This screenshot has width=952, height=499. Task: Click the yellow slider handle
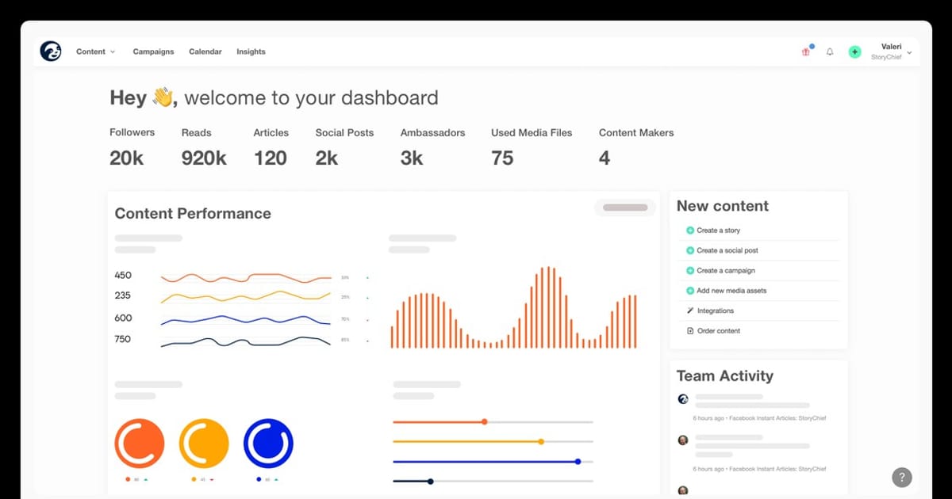pyautogui.click(x=541, y=441)
